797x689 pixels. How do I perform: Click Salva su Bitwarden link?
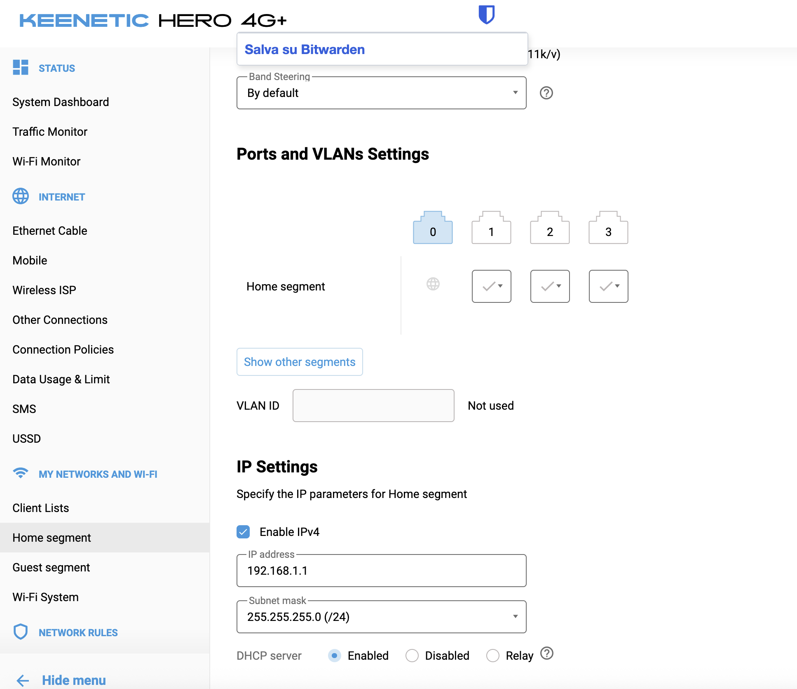click(x=305, y=50)
